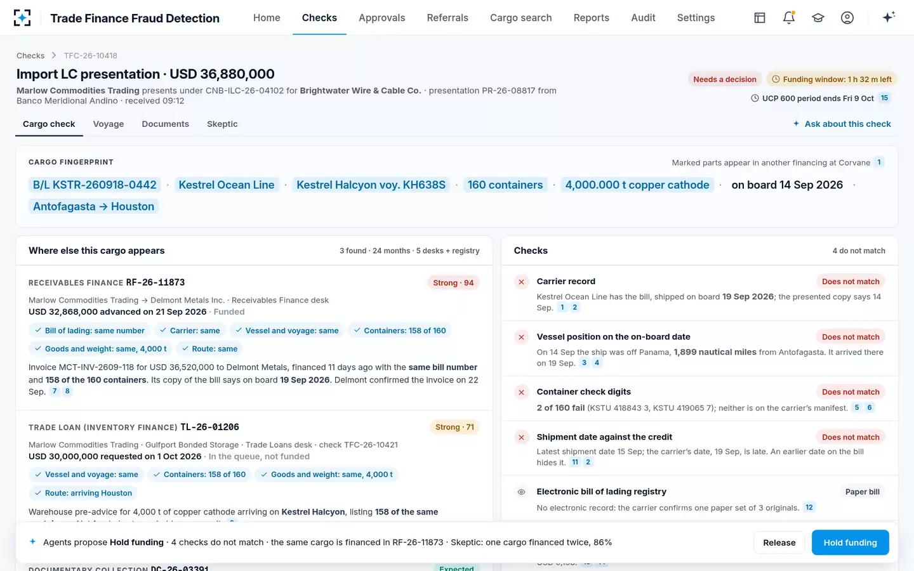This screenshot has height=571, width=914.
Task: Switch to the Skeptic tab
Action: (222, 124)
